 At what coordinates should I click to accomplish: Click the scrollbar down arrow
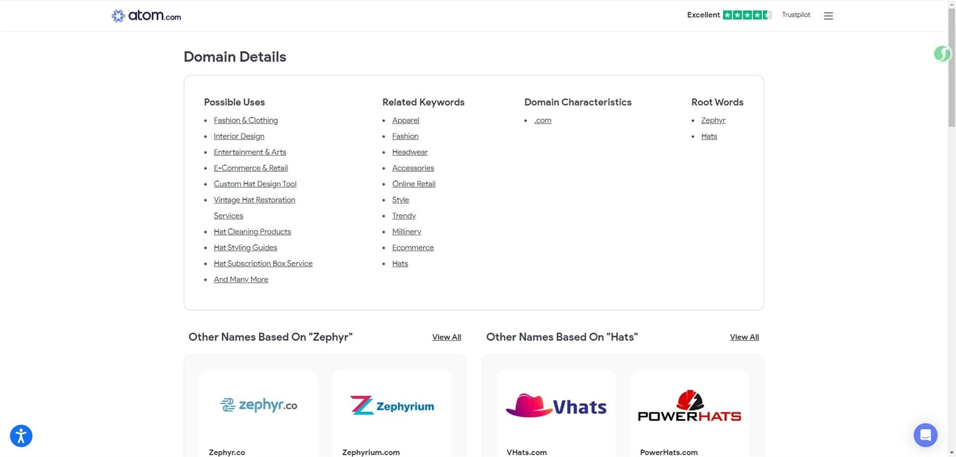coord(951,453)
